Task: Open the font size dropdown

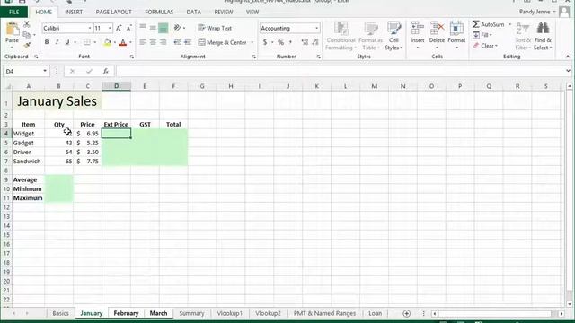Action: (x=110, y=28)
